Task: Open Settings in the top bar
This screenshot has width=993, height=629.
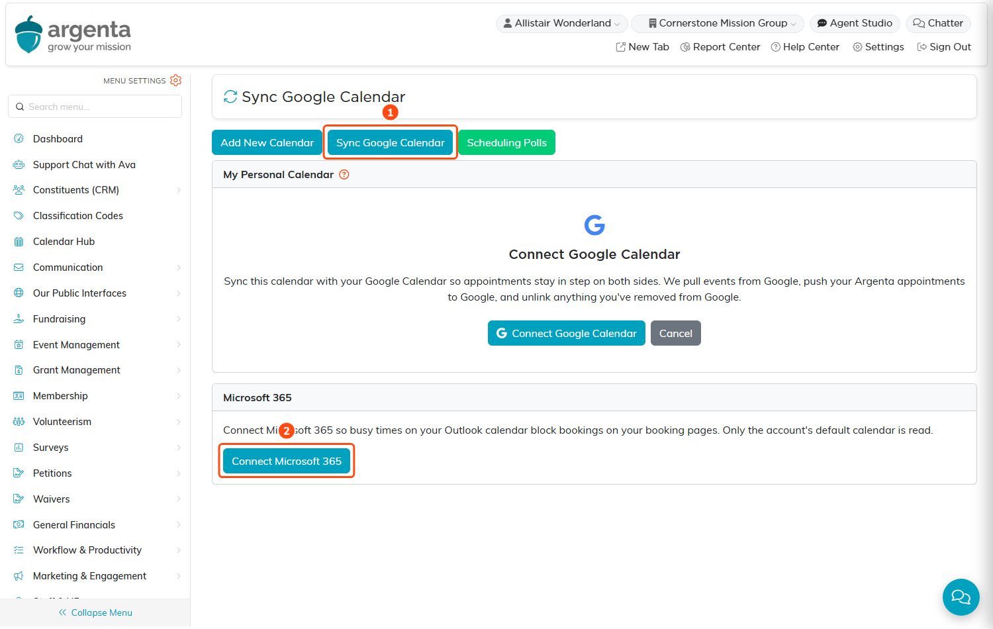Action: point(878,47)
